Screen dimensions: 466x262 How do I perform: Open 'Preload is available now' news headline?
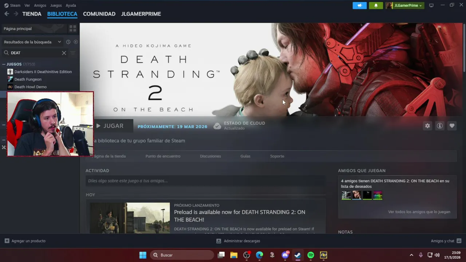click(240, 216)
